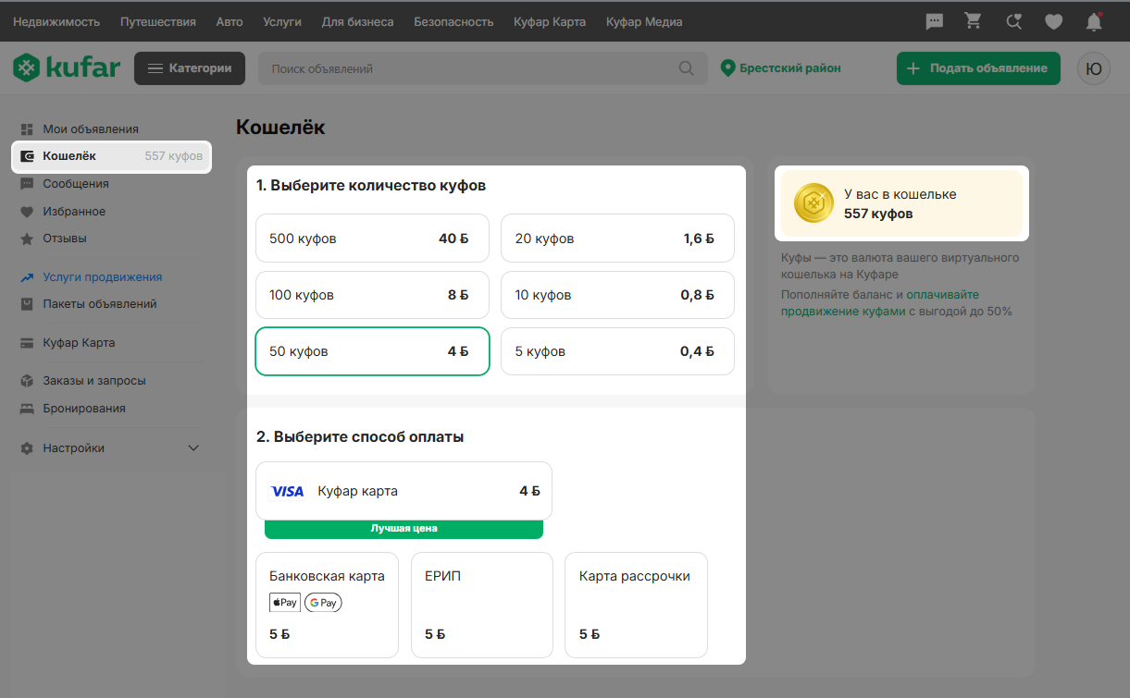
Task: Click Подать объявление button
Action: [x=978, y=68]
